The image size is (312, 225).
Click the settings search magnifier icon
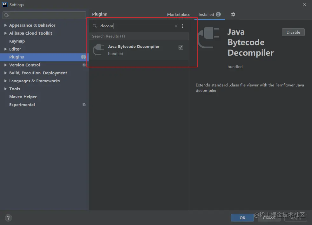coord(6,15)
